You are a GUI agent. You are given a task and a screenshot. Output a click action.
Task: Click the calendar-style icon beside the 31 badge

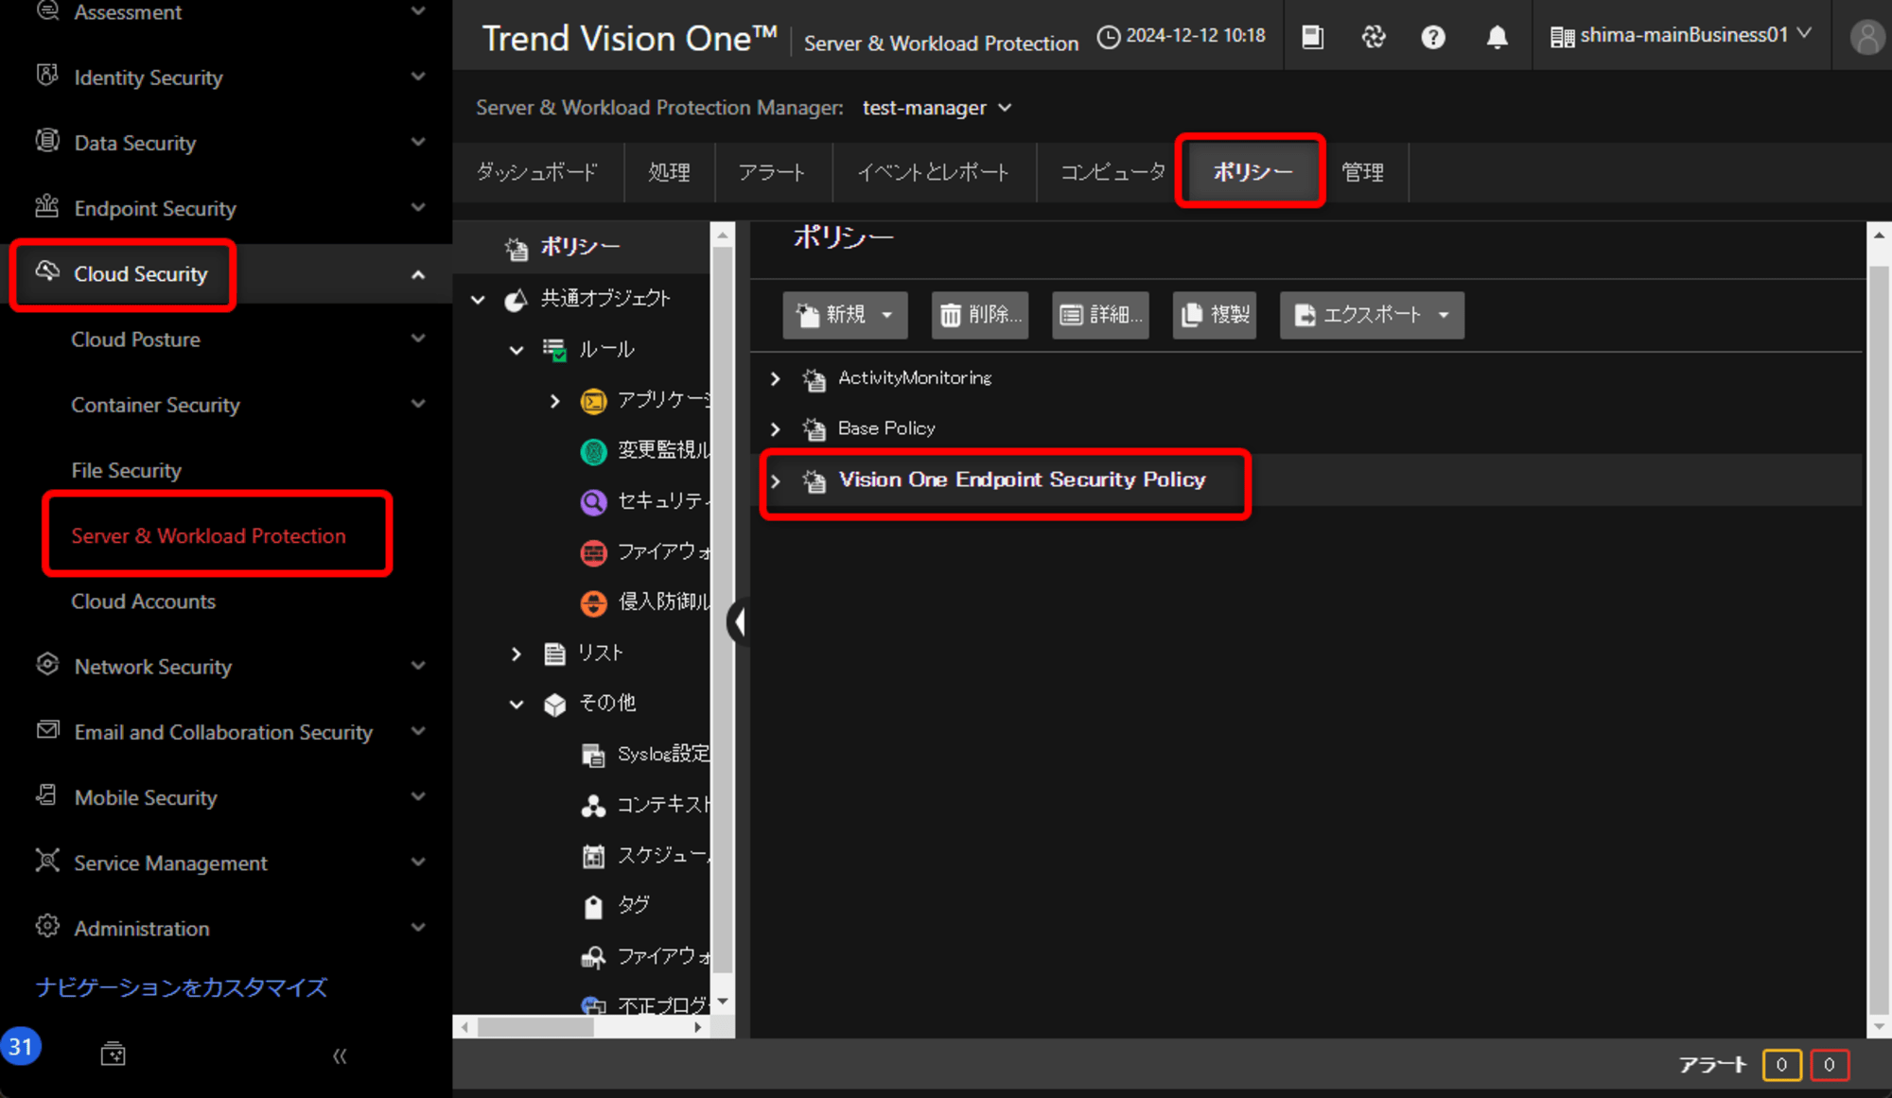114,1054
